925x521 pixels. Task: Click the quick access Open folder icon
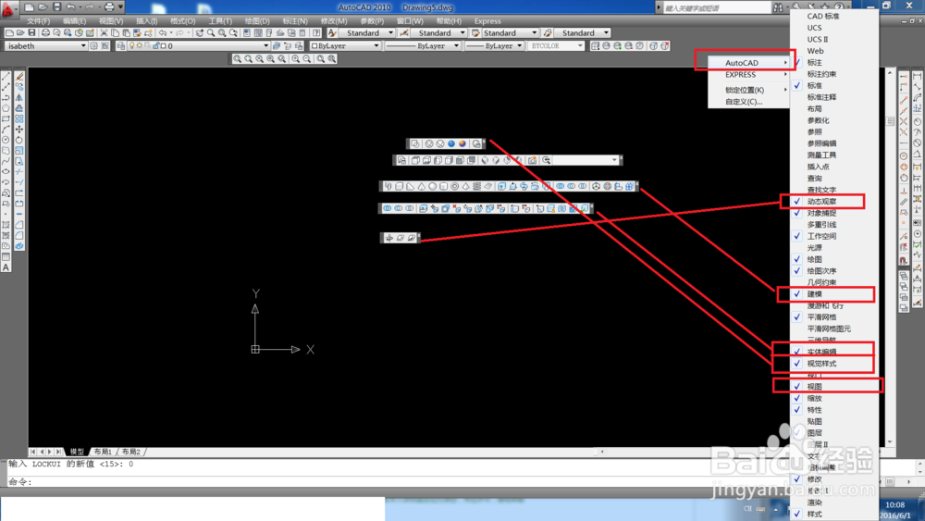43,7
